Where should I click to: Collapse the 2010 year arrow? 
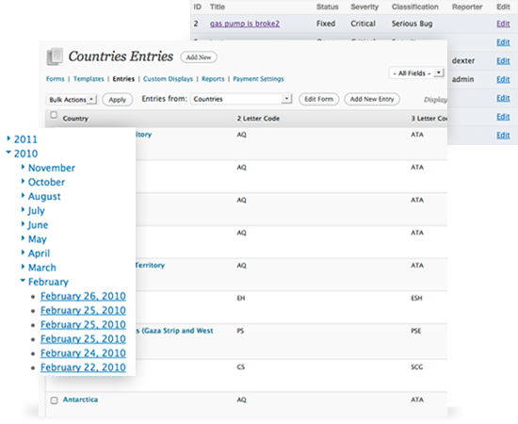8,153
